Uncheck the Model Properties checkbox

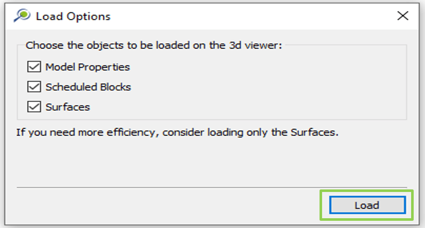tap(34, 67)
